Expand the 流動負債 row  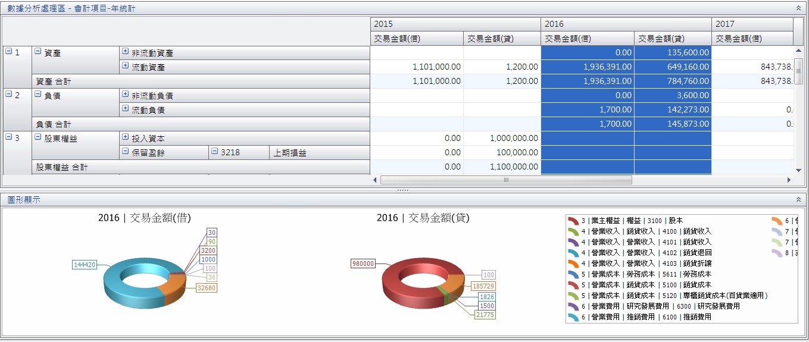pos(126,109)
